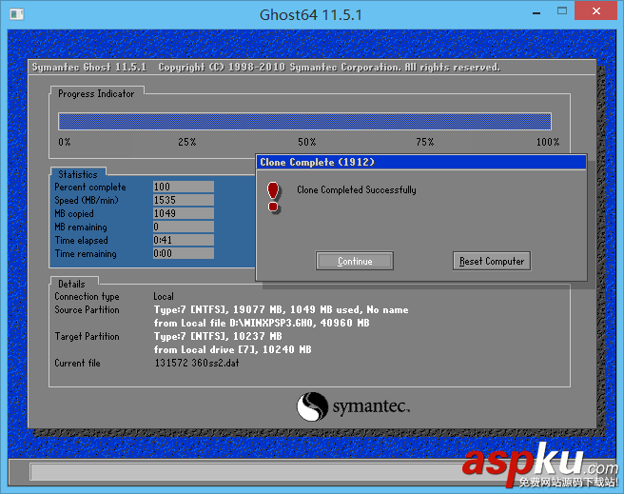Screen dimensions: 624x494
Task: Click the target Type:7 [NTFS], 10237 MB line
Action: point(218,336)
